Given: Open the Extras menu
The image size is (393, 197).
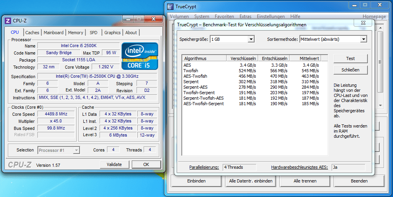Looking at the screenshot, I should 245,16.
